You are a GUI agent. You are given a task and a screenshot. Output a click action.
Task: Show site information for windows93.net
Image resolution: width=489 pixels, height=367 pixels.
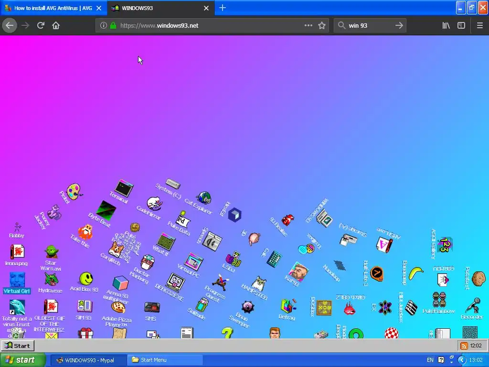(103, 25)
